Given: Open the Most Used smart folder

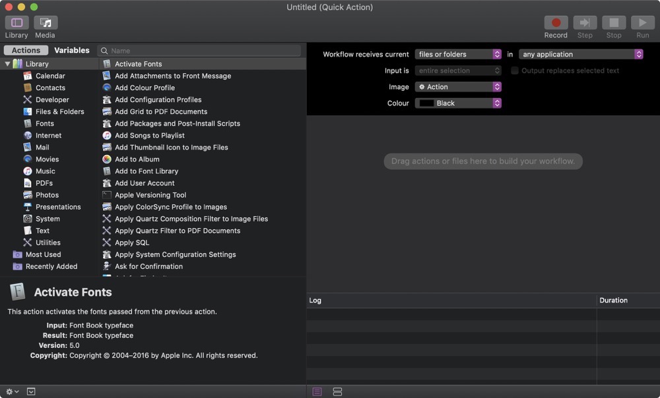Looking at the screenshot, I should click(43, 254).
